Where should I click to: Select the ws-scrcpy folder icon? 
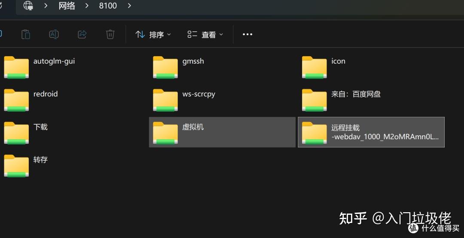click(165, 100)
